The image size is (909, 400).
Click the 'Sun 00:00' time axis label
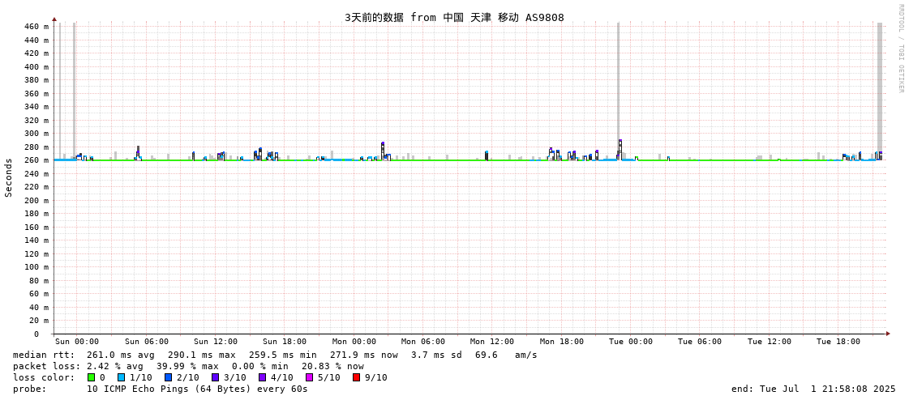pyautogui.click(x=77, y=342)
